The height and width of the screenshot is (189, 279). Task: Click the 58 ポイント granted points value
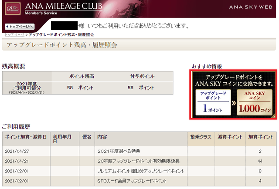140,88
